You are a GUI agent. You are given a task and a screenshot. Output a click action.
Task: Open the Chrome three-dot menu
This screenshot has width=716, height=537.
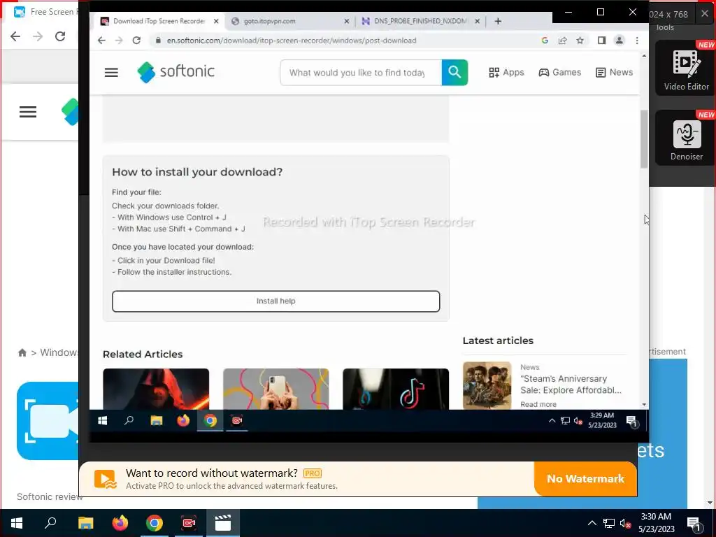coord(637,40)
